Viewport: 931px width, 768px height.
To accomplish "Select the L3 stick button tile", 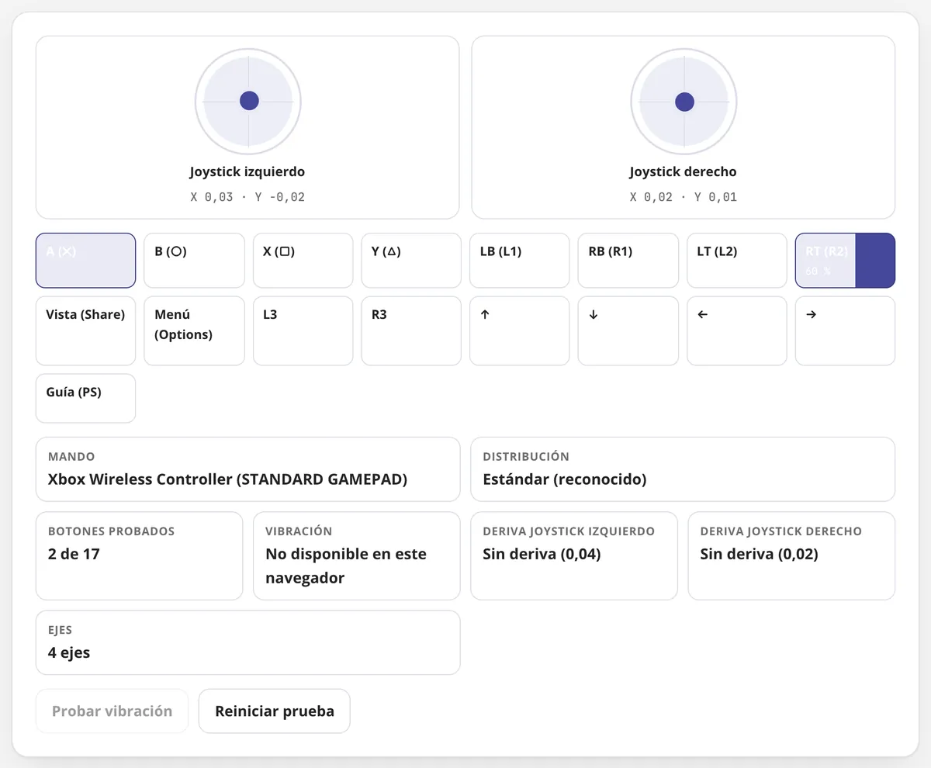I will [303, 330].
